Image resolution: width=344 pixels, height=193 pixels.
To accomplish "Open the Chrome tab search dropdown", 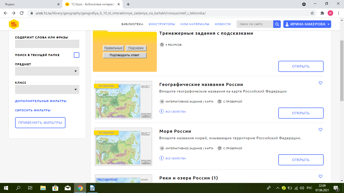I will [304, 4].
